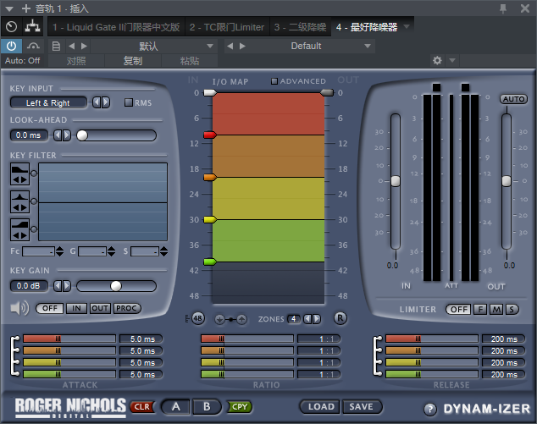
Task: Click the orange zone threshold marker
Action: (210, 177)
